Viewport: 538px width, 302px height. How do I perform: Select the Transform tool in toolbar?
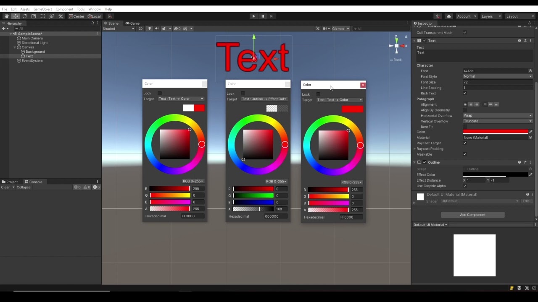pos(52,16)
